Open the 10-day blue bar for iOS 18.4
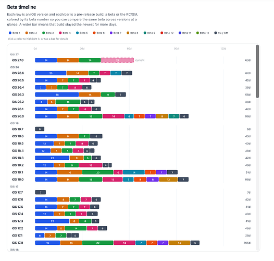Screen dimensions: 274x261 coord(43,151)
